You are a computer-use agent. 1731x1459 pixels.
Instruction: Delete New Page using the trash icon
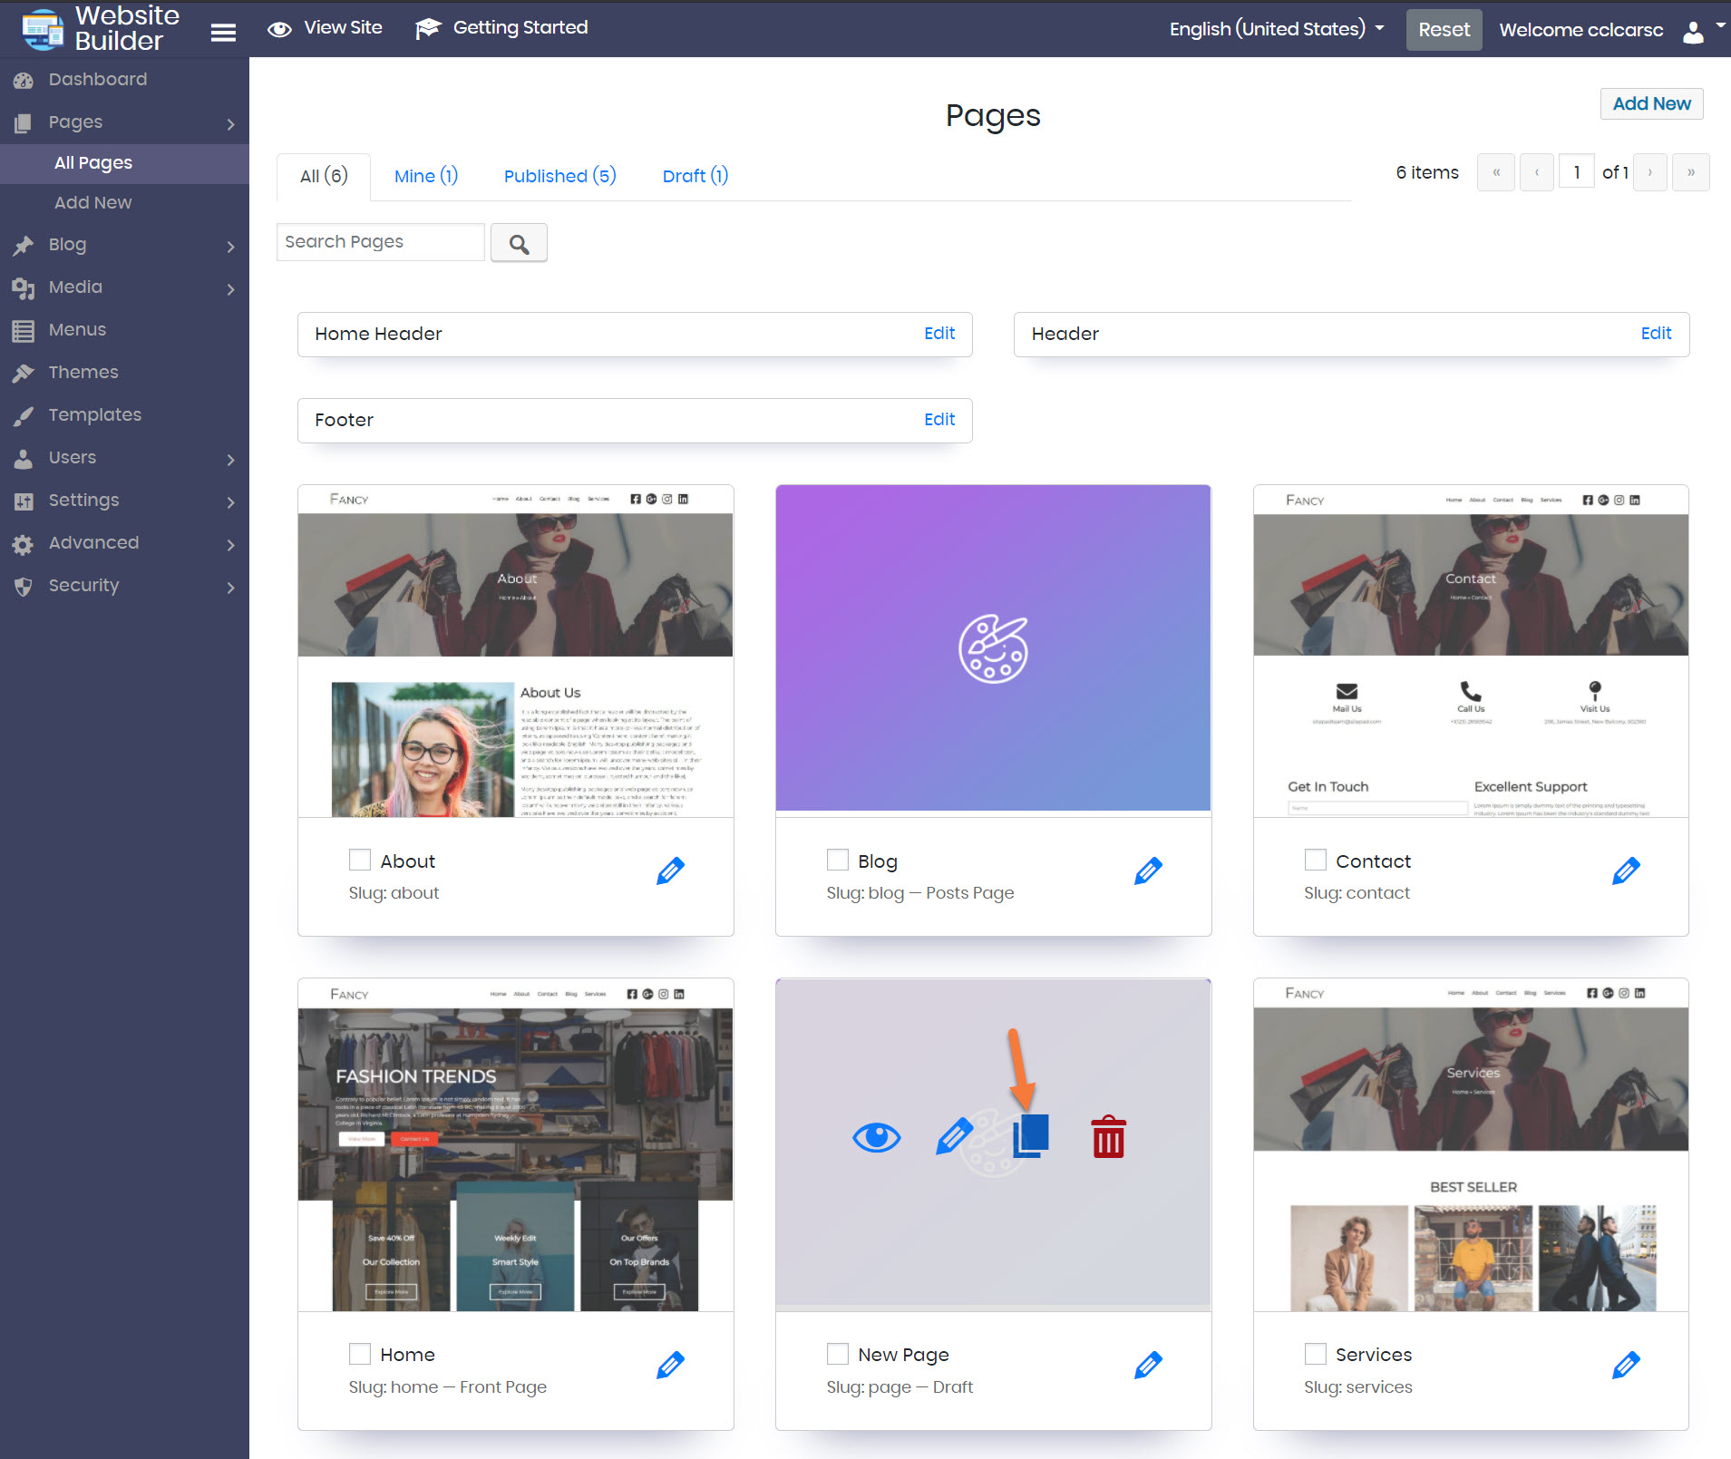pyautogui.click(x=1108, y=1137)
